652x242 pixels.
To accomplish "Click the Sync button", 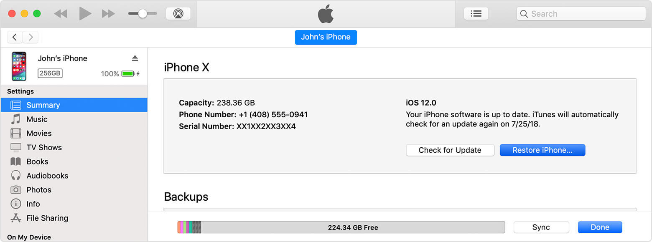I will (541, 227).
